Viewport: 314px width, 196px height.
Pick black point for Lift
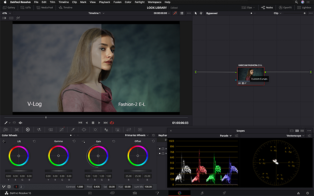[4, 142]
